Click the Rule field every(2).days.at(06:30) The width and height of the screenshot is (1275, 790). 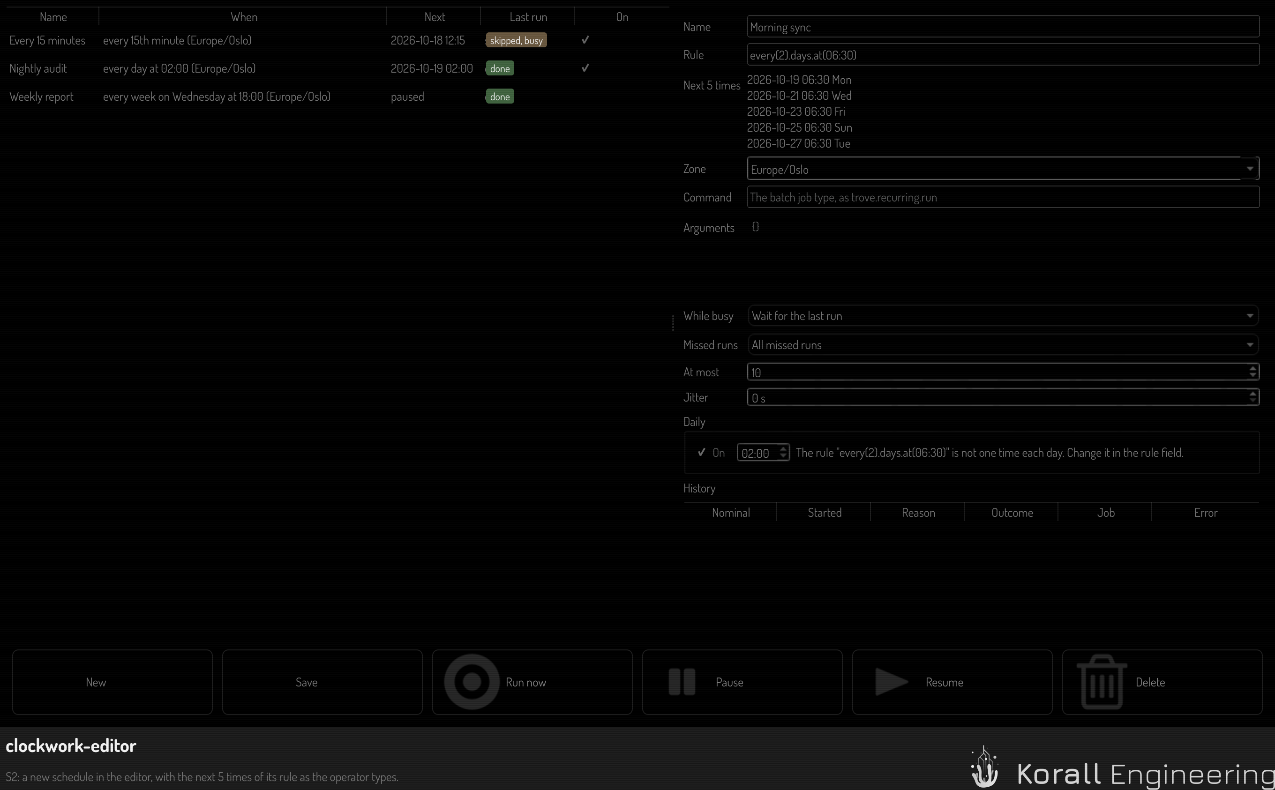(x=1003, y=54)
